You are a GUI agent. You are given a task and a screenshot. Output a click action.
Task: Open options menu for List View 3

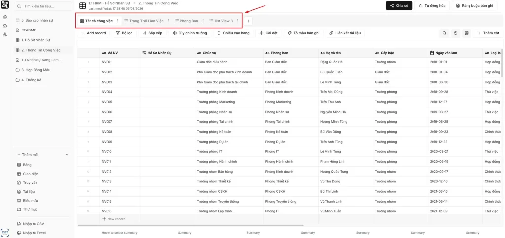pyautogui.click(x=238, y=21)
